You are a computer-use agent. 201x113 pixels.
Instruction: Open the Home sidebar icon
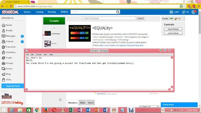tap(3, 25)
